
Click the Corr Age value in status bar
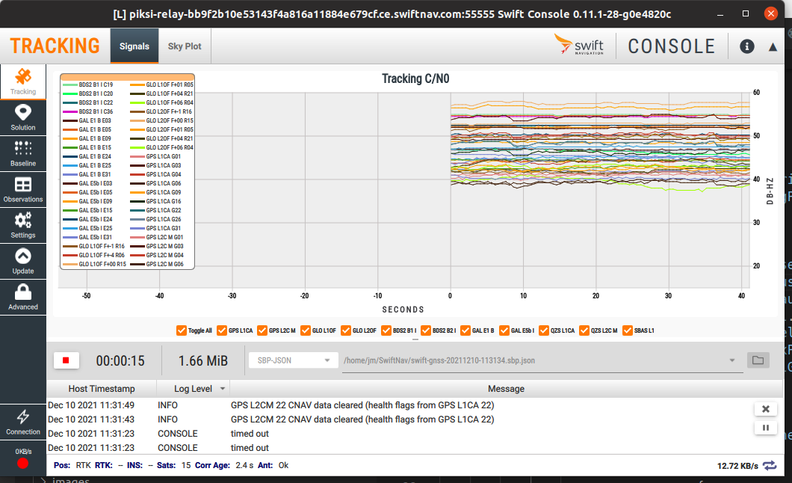(244, 465)
